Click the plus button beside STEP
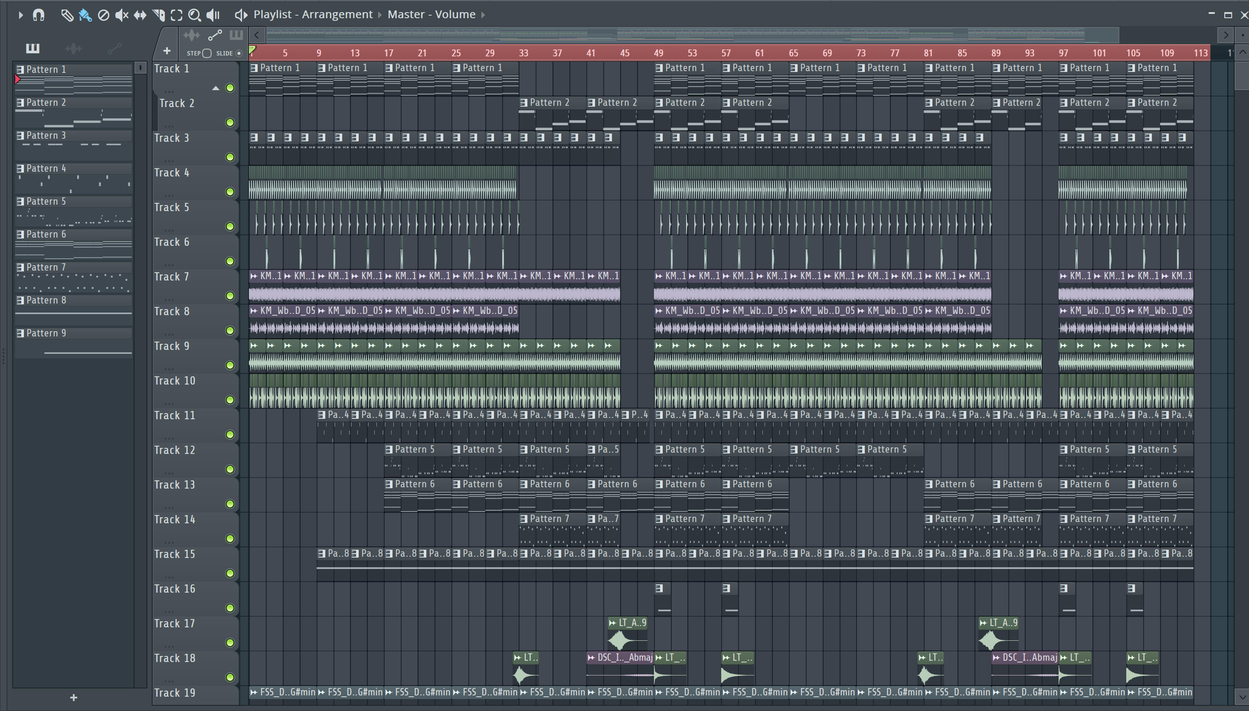Screen dimensions: 1249x711 tap(167, 51)
